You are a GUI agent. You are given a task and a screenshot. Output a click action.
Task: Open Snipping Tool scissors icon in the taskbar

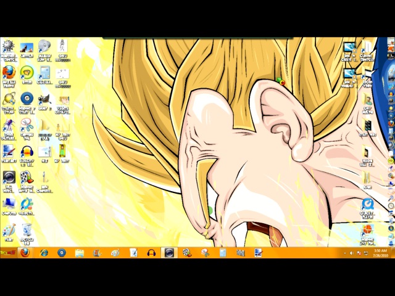(x=205, y=253)
